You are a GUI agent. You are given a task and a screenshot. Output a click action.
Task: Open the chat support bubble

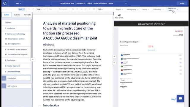(180, 99)
